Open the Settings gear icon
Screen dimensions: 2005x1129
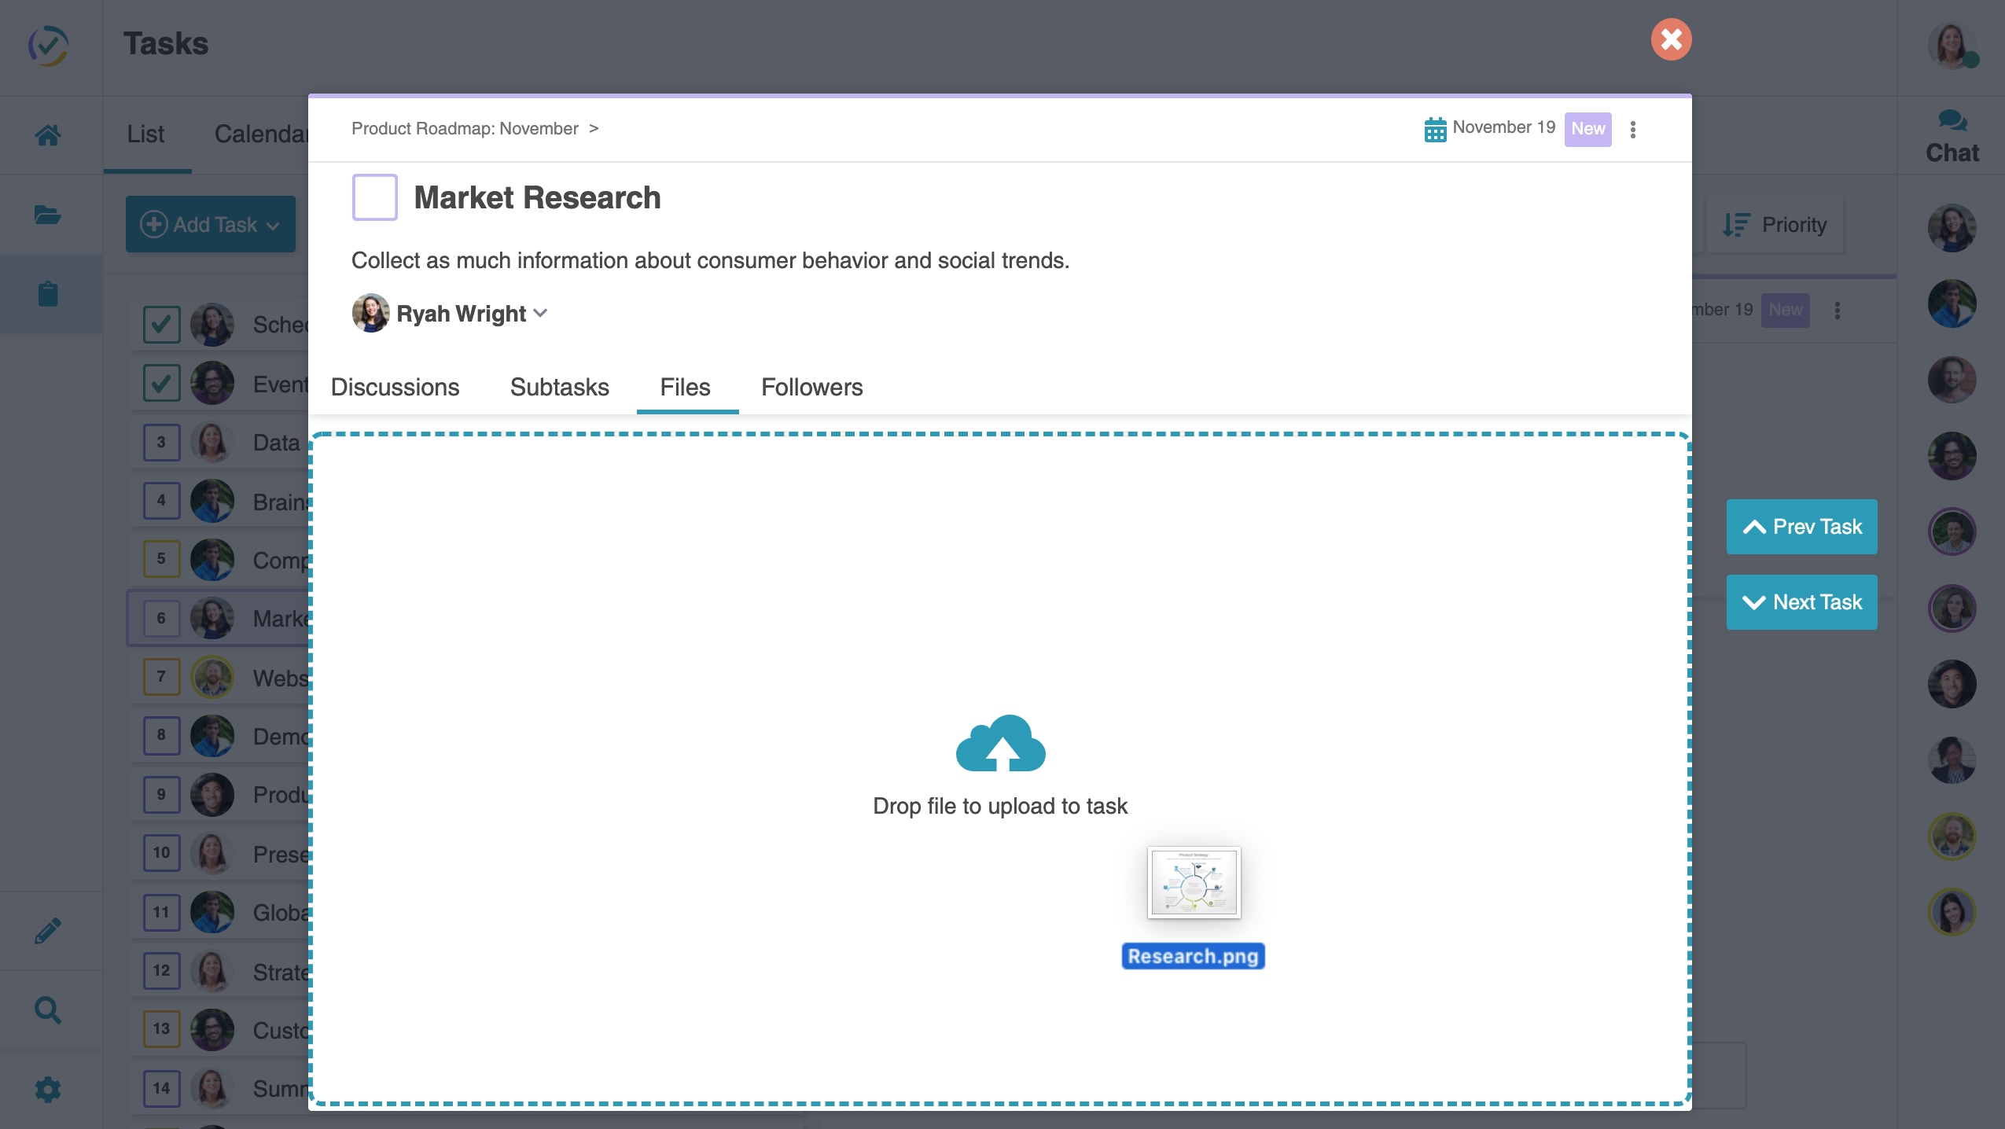tap(48, 1090)
